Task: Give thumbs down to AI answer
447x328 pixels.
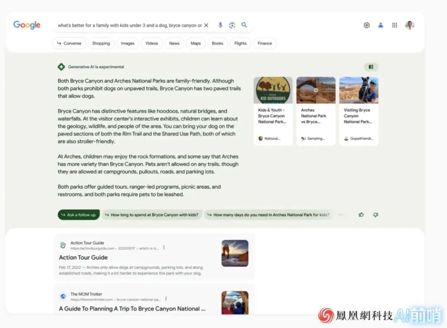Action: click(x=375, y=215)
